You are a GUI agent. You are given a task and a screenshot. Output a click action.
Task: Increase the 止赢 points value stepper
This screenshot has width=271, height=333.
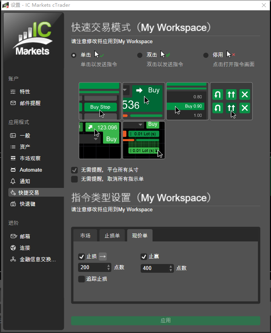pos(171,266)
